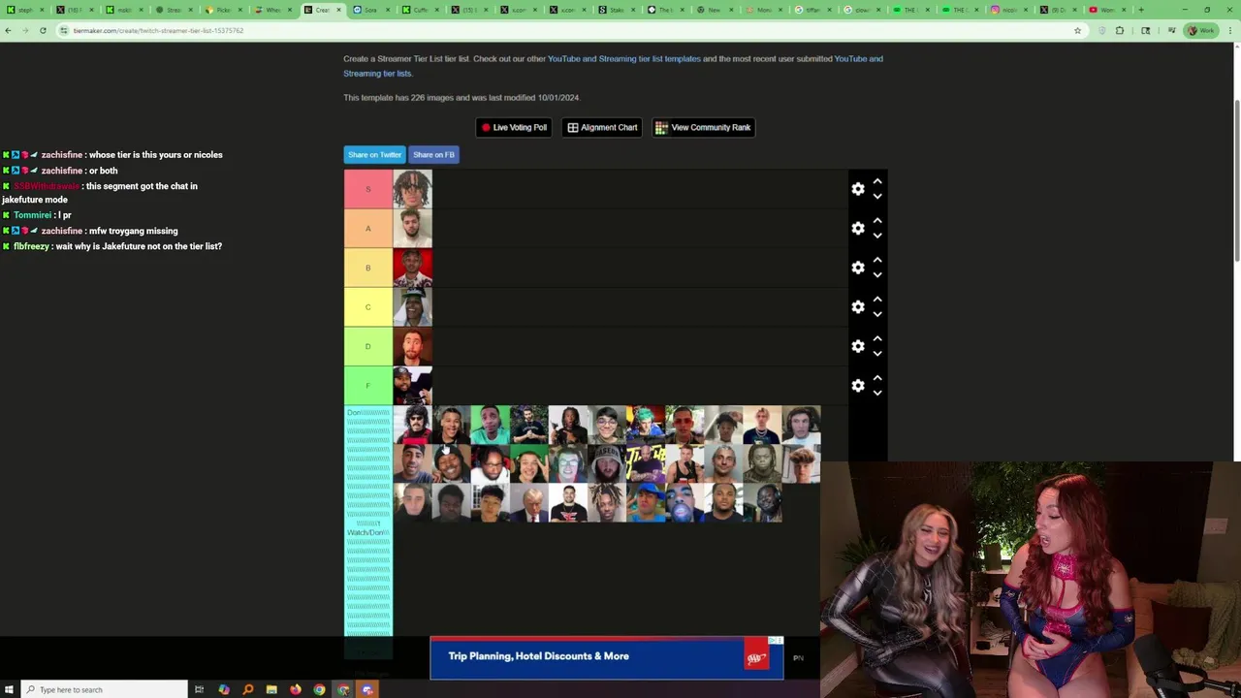Select the red S tier label
The width and height of the screenshot is (1241, 698).
click(368, 189)
